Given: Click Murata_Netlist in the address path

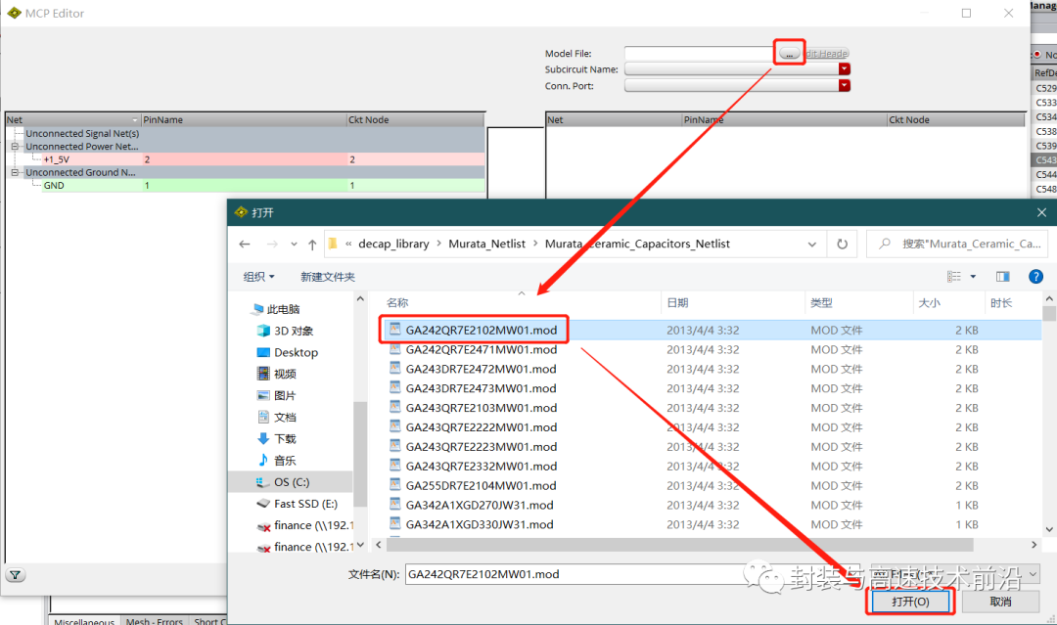Looking at the screenshot, I should coord(486,244).
